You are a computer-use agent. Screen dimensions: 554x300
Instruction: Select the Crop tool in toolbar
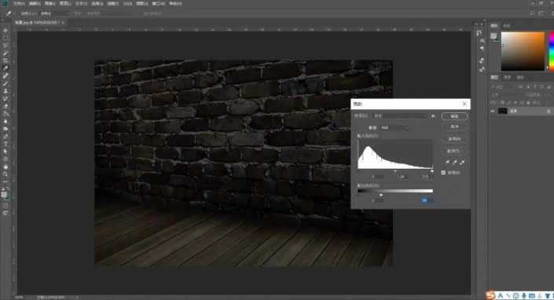(x=6, y=60)
